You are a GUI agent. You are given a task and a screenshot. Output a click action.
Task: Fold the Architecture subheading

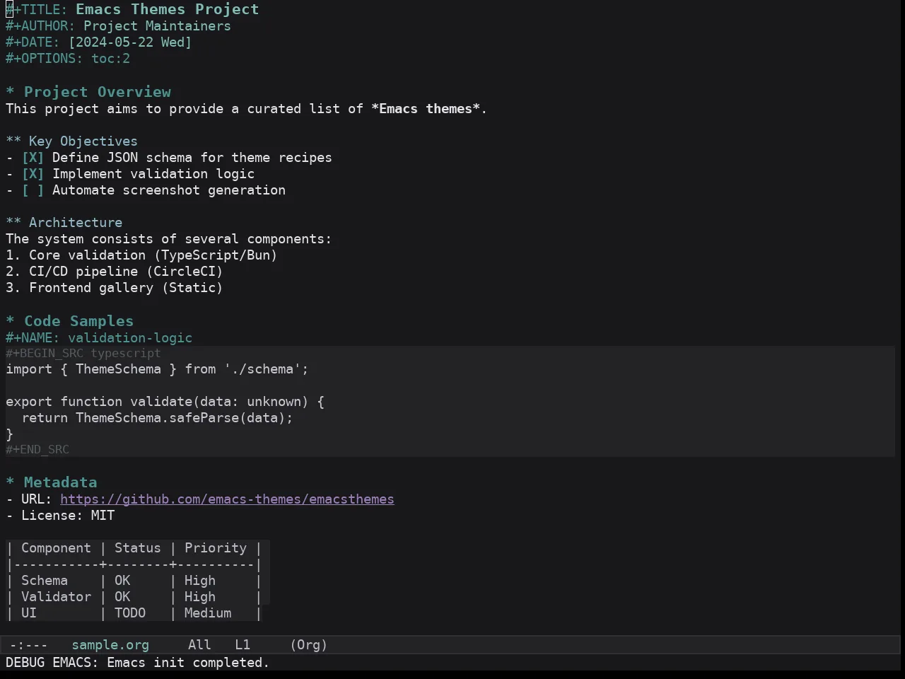coord(64,223)
